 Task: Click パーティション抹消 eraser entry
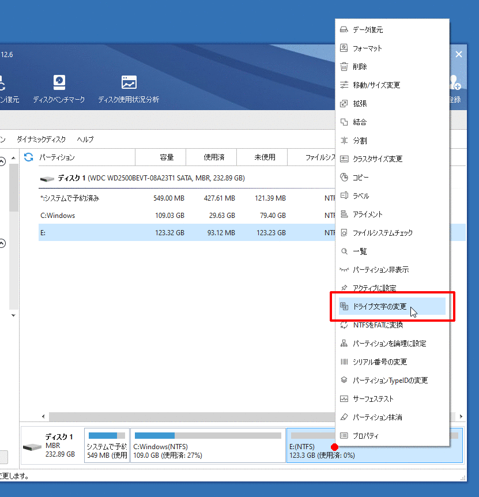pyautogui.click(x=377, y=417)
